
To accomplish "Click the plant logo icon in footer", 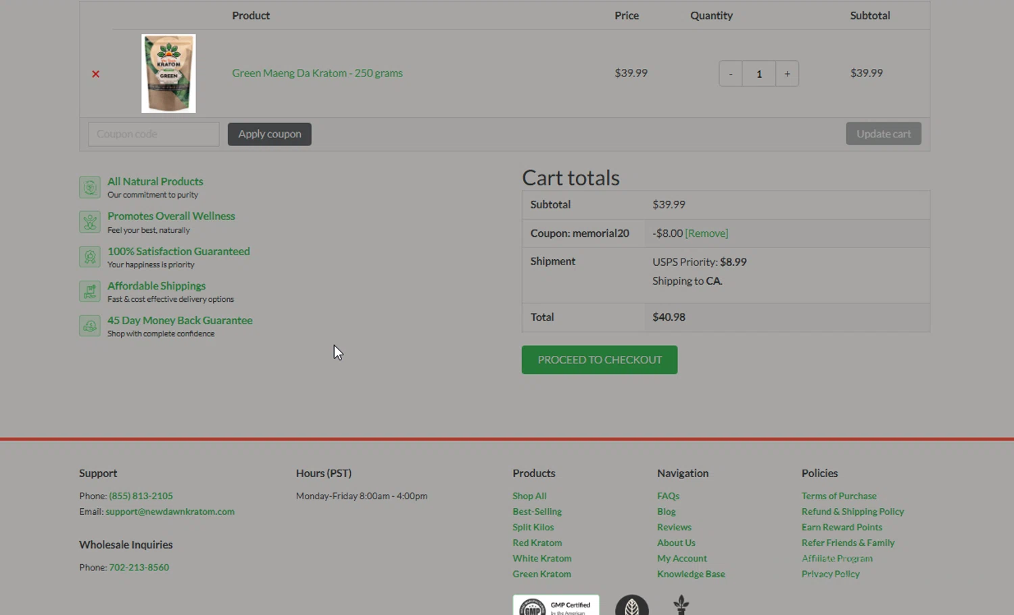I will click(681, 605).
